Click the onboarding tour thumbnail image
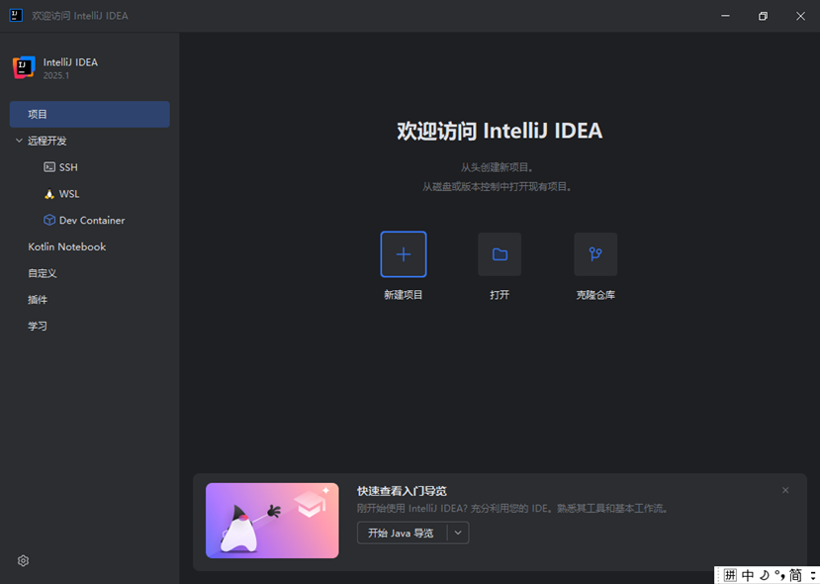 point(272,521)
